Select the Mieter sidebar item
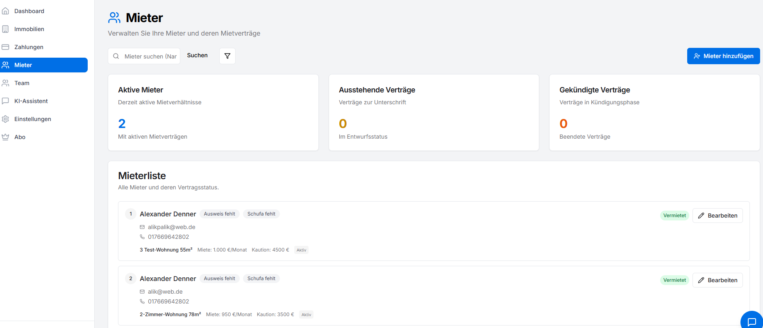This screenshot has width=763, height=328. click(44, 65)
